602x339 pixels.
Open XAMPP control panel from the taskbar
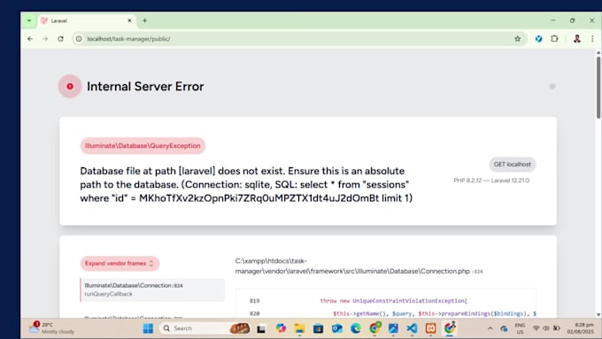tap(431, 328)
